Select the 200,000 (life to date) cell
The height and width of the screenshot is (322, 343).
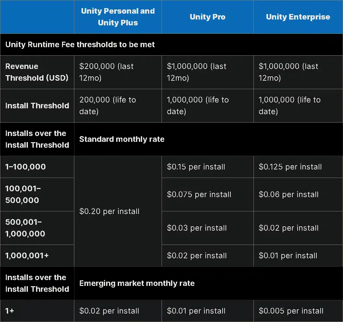(118, 106)
